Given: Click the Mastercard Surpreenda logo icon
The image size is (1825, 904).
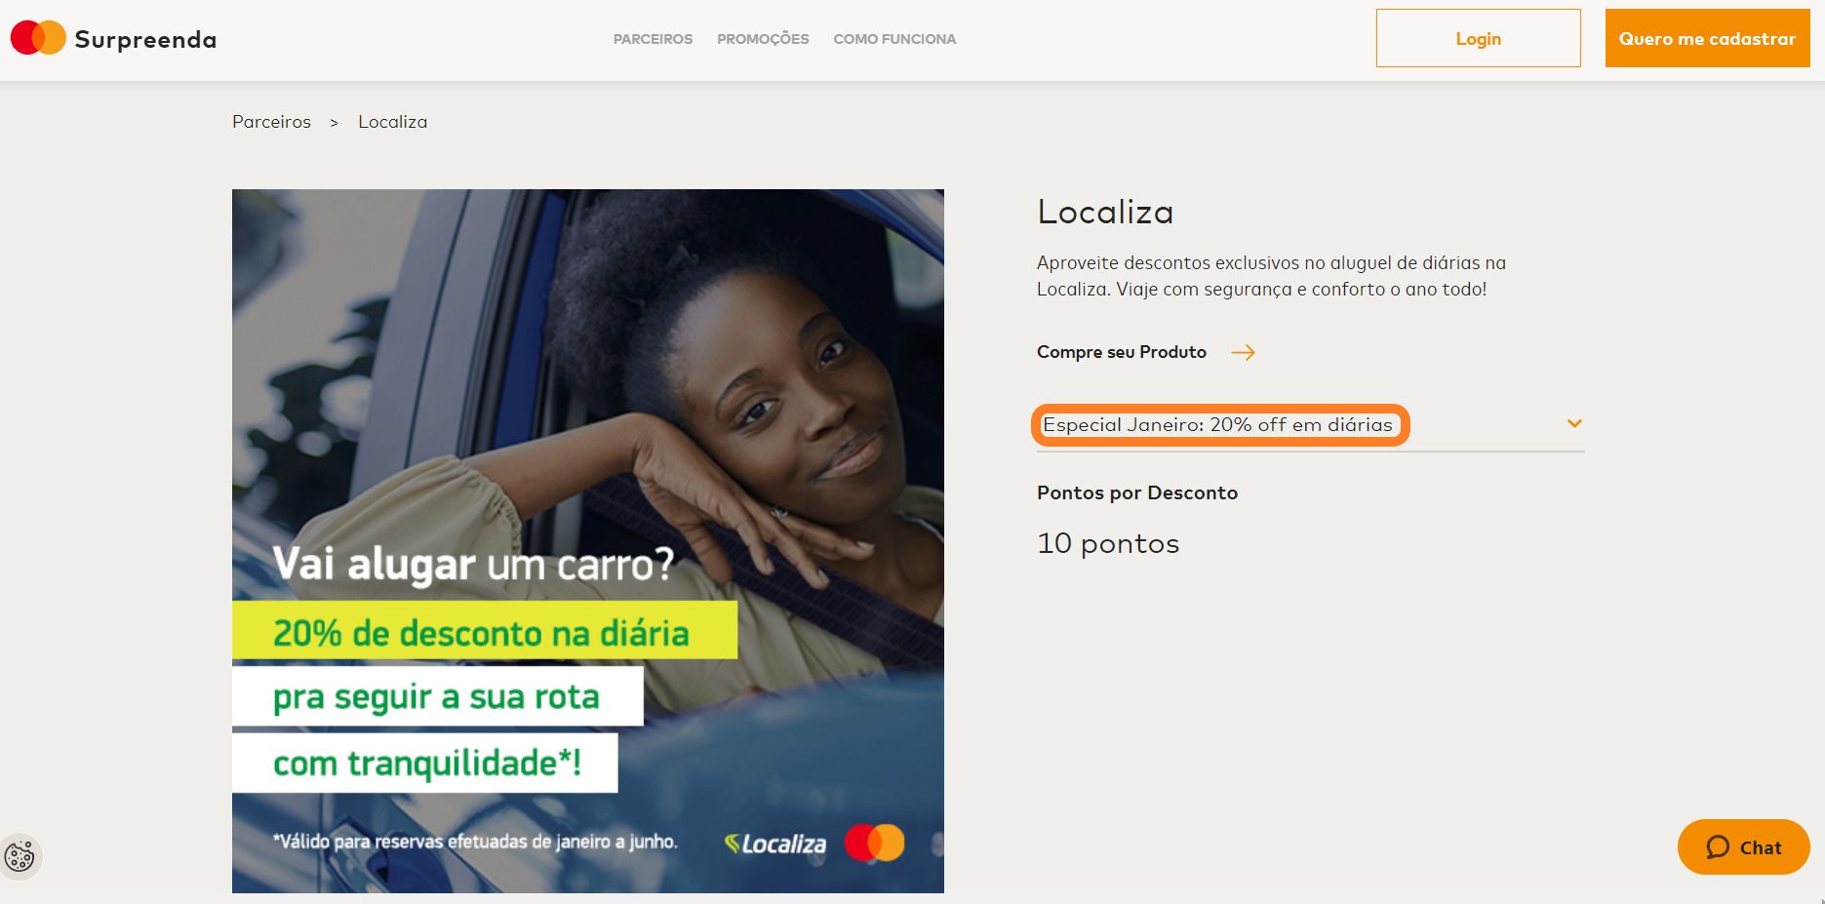Looking at the screenshot, I should pyautogui.click(x=38, y=38).
